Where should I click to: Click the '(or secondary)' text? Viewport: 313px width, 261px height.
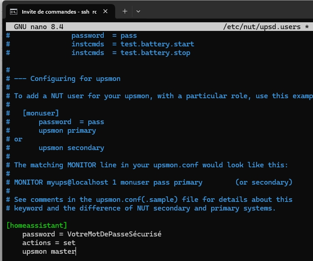(x=264, y=182)
